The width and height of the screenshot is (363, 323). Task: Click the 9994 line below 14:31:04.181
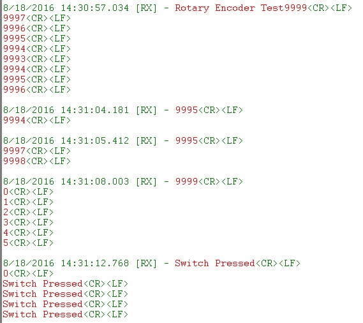pos(36,121)
